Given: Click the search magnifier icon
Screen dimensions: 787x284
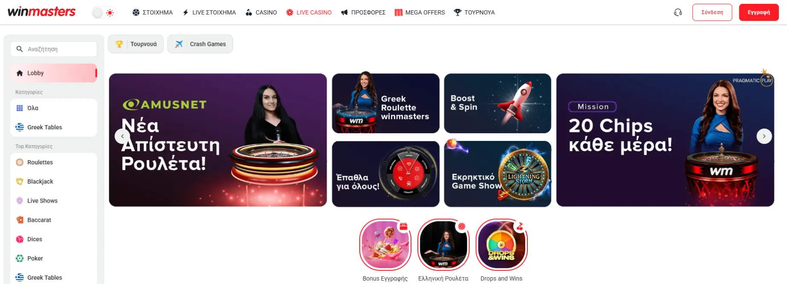Looking at the screenshot, I should point(20,49).
